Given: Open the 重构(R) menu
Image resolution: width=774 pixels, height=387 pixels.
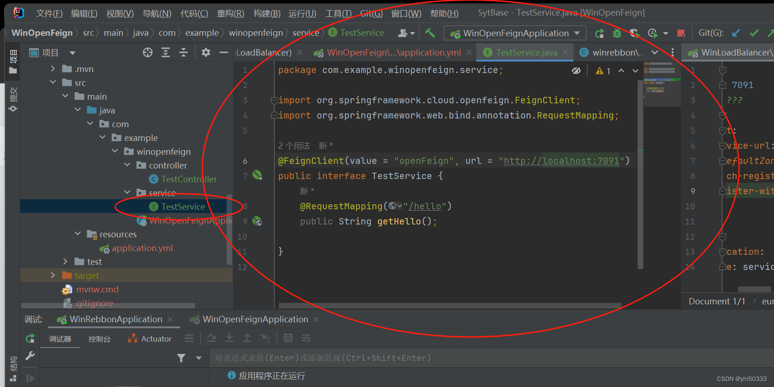Looking at the screenshot, I should coord(230,13).
